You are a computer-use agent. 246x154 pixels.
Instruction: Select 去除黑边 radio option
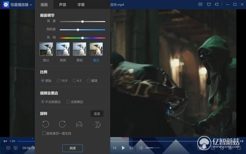75,102
